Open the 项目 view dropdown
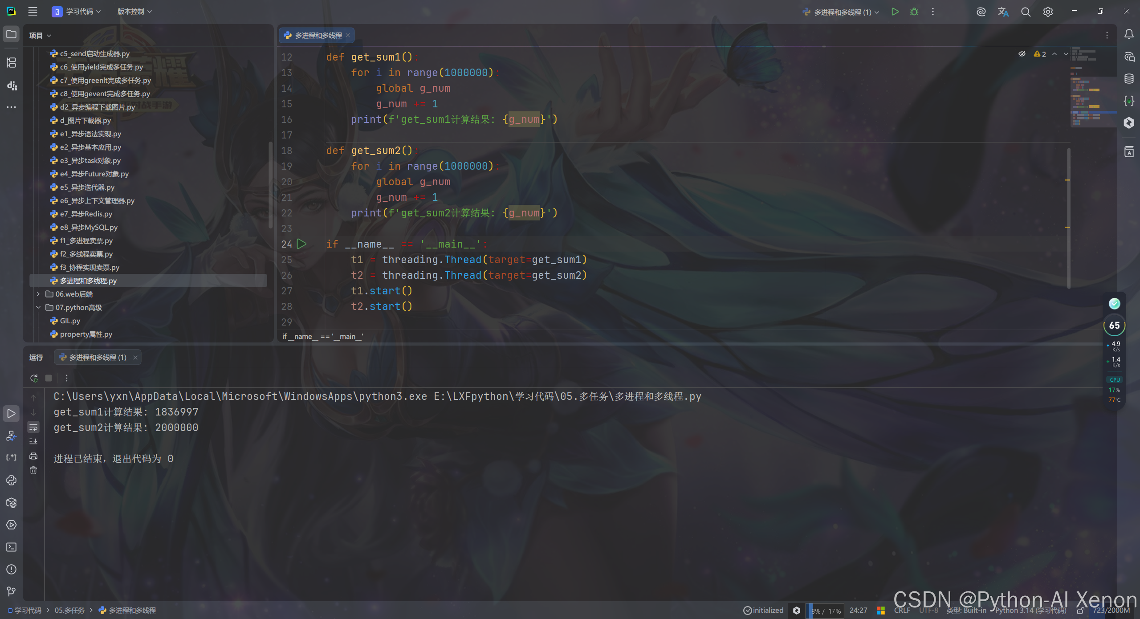 40,36
